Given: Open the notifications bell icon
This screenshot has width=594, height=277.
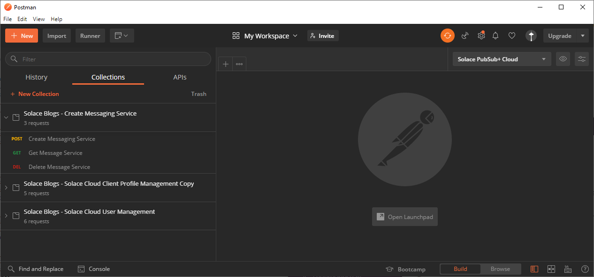Looking at the screenshot, I should [495, 36].
